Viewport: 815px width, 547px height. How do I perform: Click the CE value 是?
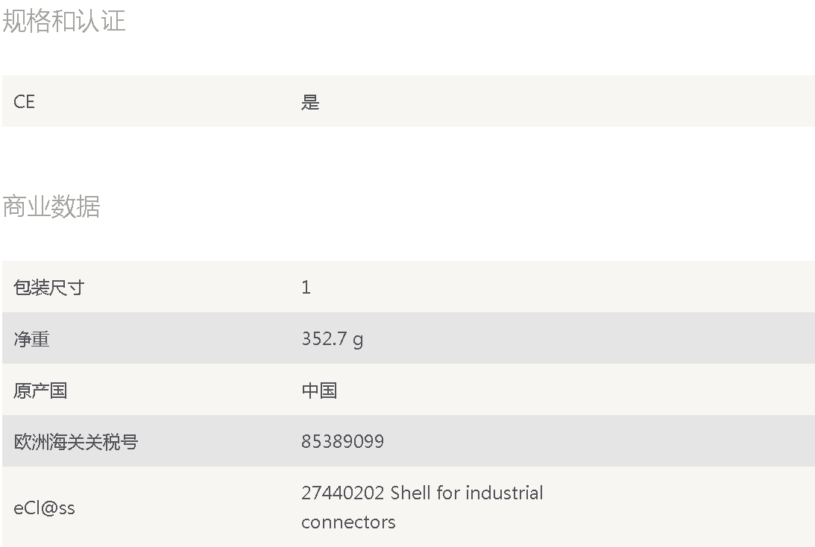tap(310, 102)
